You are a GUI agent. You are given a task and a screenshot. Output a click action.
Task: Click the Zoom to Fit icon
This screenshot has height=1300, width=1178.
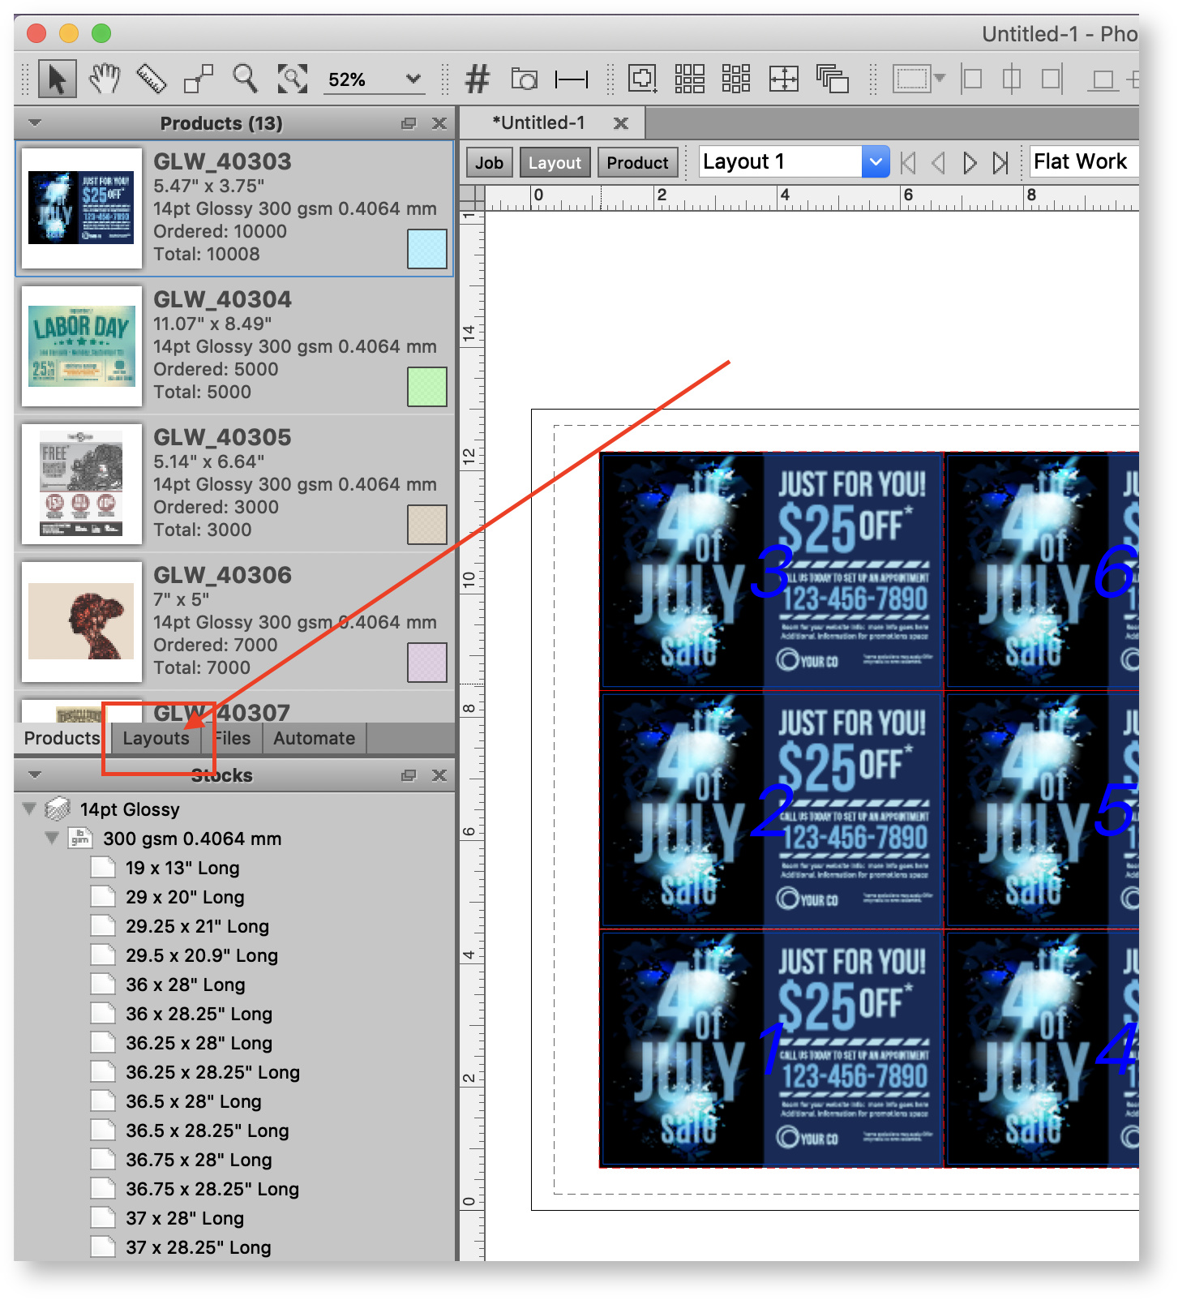293,79
